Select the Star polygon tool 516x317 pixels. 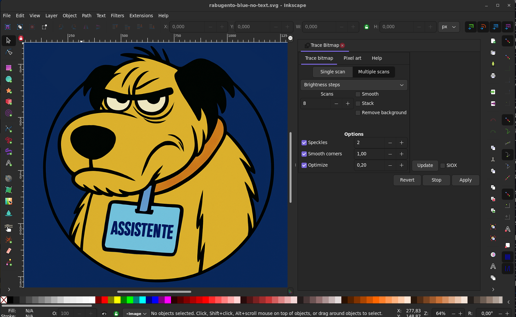click(9, 90)
